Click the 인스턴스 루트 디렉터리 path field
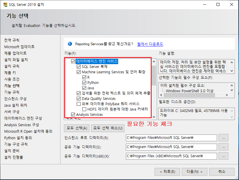 tap(171, 138)
